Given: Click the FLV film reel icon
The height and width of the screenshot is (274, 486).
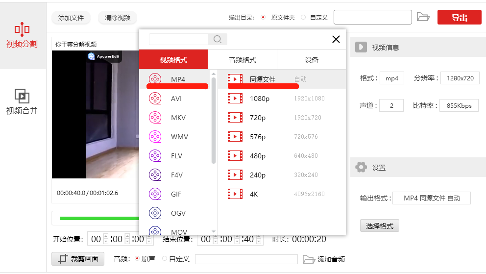Looking at the screenshot, I should tap(155, 156).
